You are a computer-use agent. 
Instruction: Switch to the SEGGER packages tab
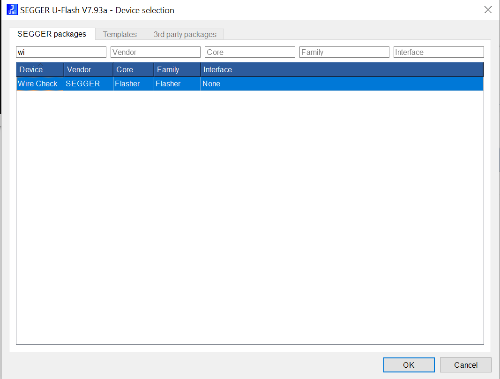52,34
